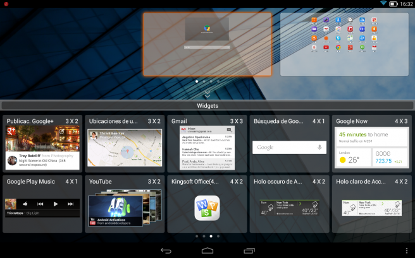Tap the selected third widget page dot at the bottom

click(211, 236)
